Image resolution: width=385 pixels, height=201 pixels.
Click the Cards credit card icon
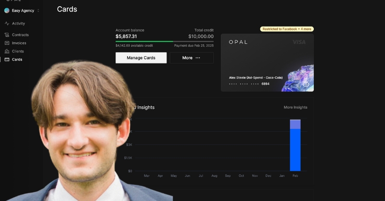click(7, 60)
